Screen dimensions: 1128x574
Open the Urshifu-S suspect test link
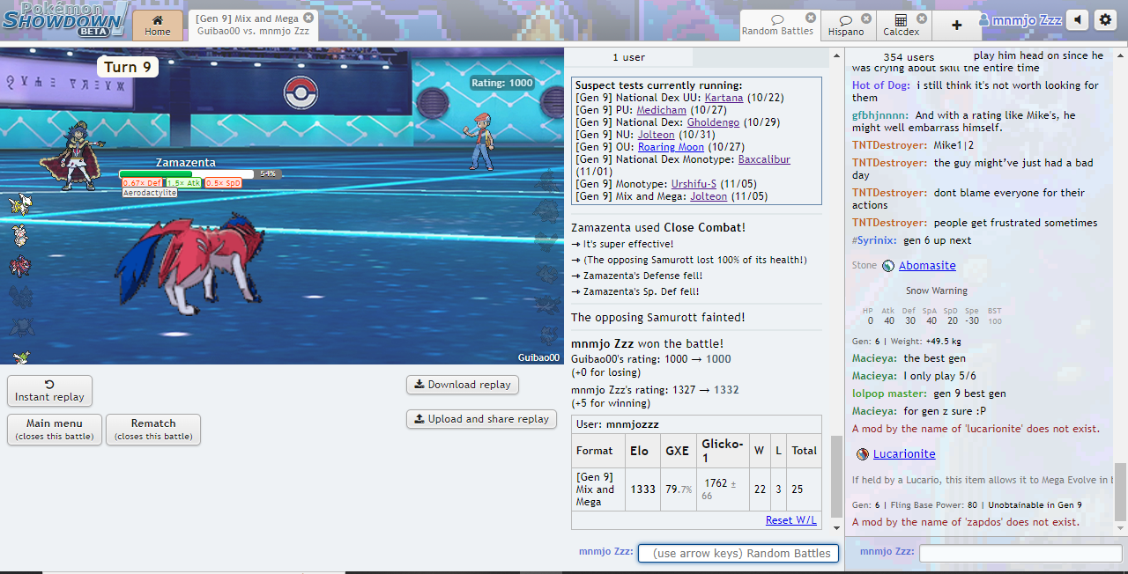tap(694, 184)
